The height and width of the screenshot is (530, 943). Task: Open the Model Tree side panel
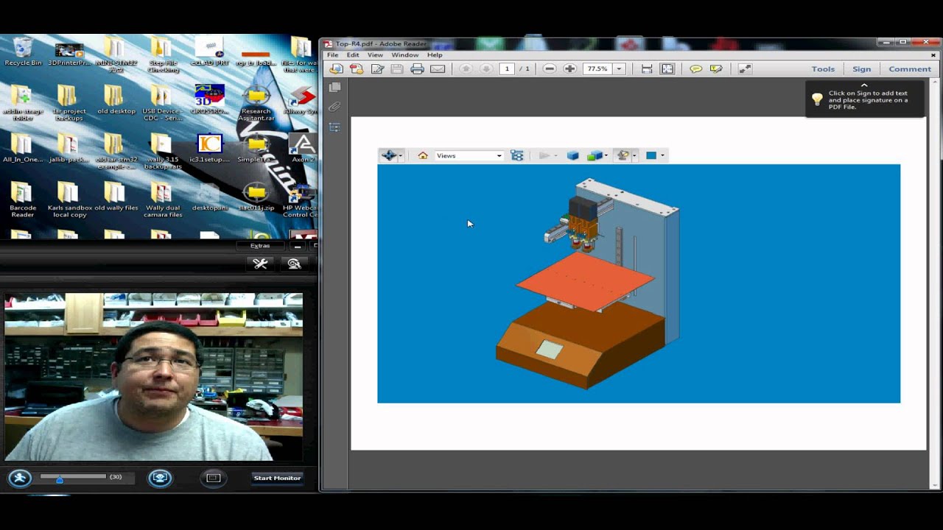click(334, 127)
